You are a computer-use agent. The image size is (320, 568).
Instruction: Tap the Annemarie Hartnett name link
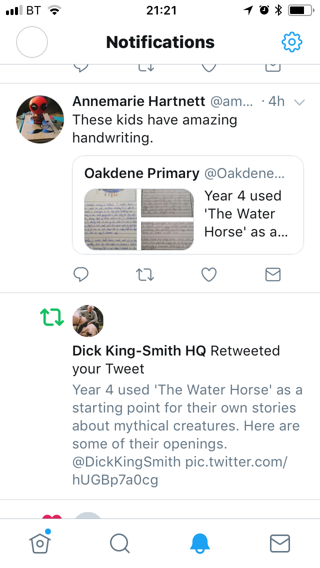tap(138, 101)
